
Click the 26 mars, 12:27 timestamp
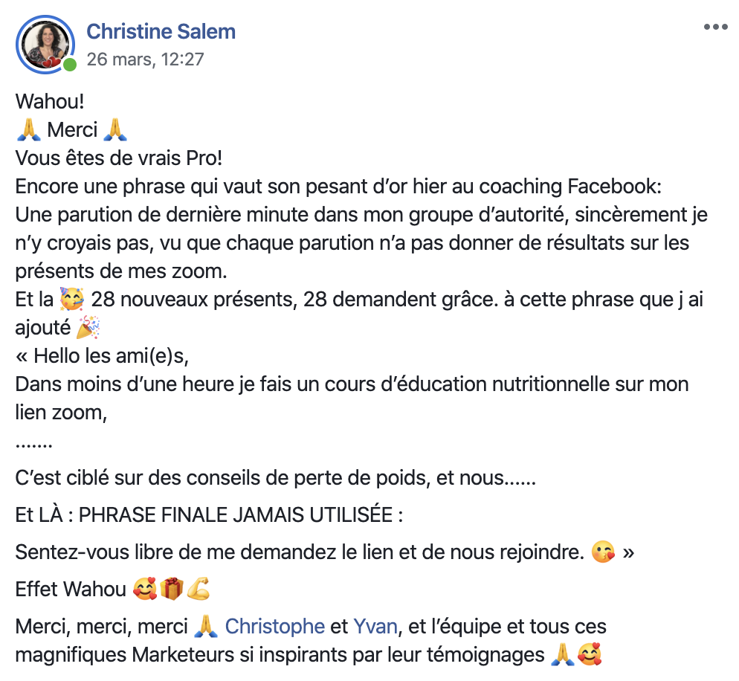coord(145,59)
